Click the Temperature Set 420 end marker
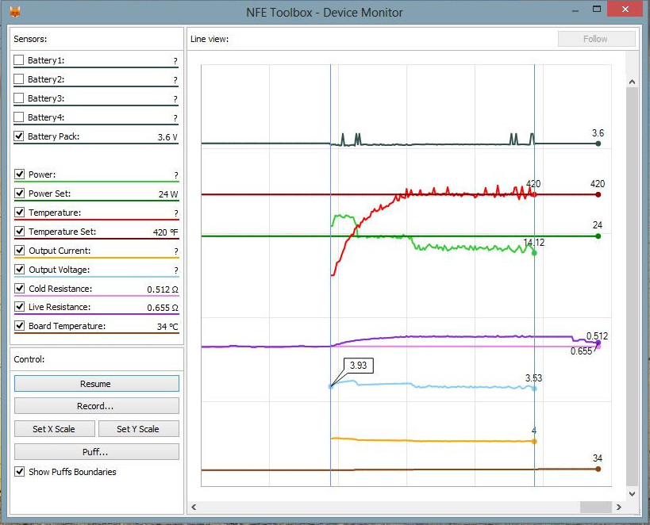This screenshot has height=525, width=650. point(598,194)
